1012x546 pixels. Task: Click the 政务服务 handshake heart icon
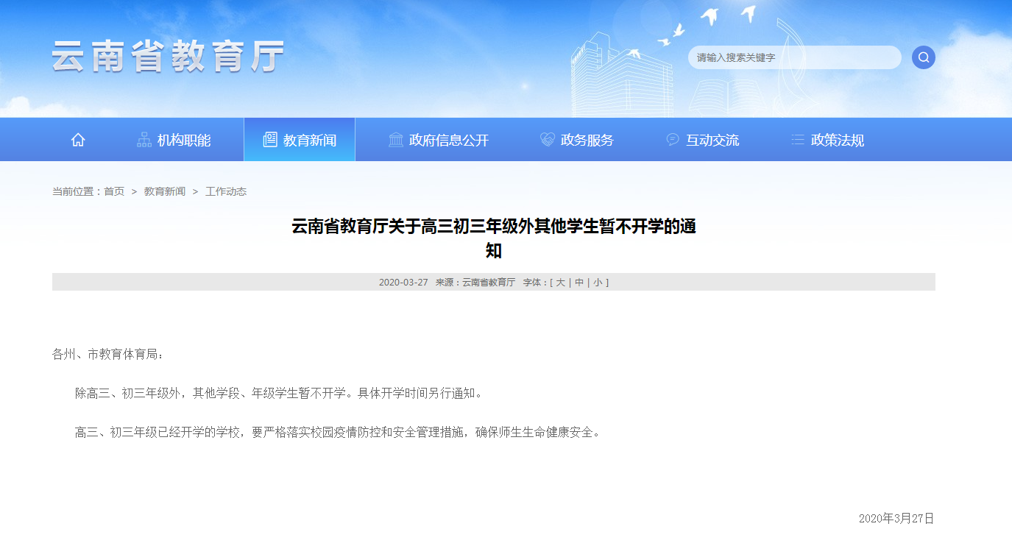(x=547, y=140)
